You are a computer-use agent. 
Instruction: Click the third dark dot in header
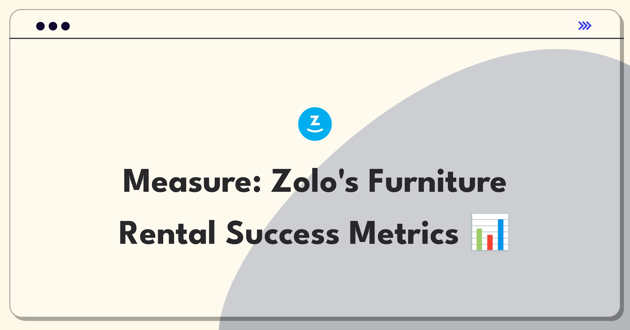pyautogui.click(x=66, y=26)
